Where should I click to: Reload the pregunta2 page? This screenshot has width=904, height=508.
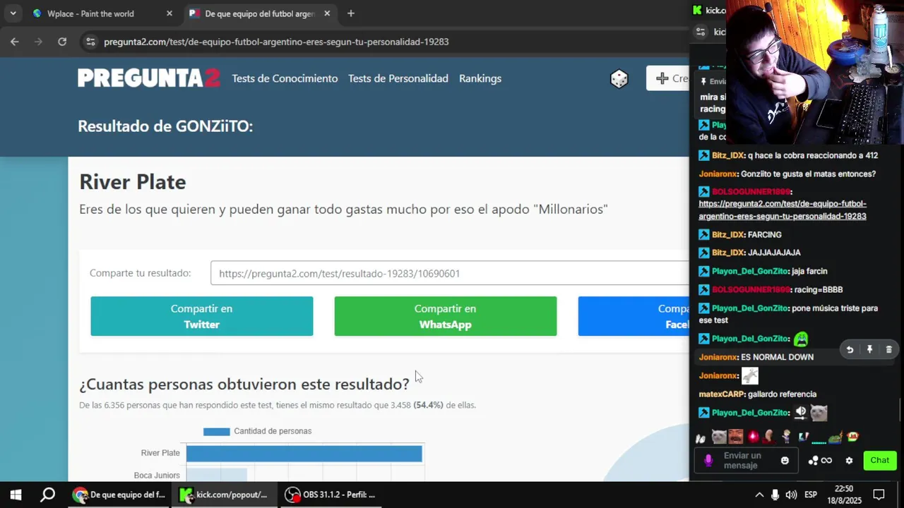tap(62, 42)
